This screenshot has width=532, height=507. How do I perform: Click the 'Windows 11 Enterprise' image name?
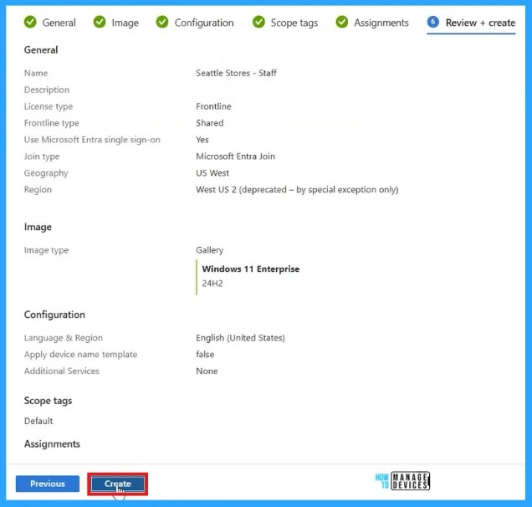pos(251,269)
